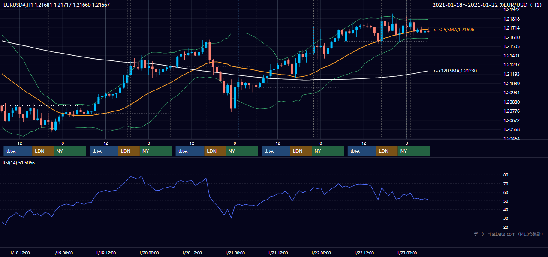Click the 1/19 00:00 time axis label
Viewport: 548px width, 257px height.
(x=63, y=253)
